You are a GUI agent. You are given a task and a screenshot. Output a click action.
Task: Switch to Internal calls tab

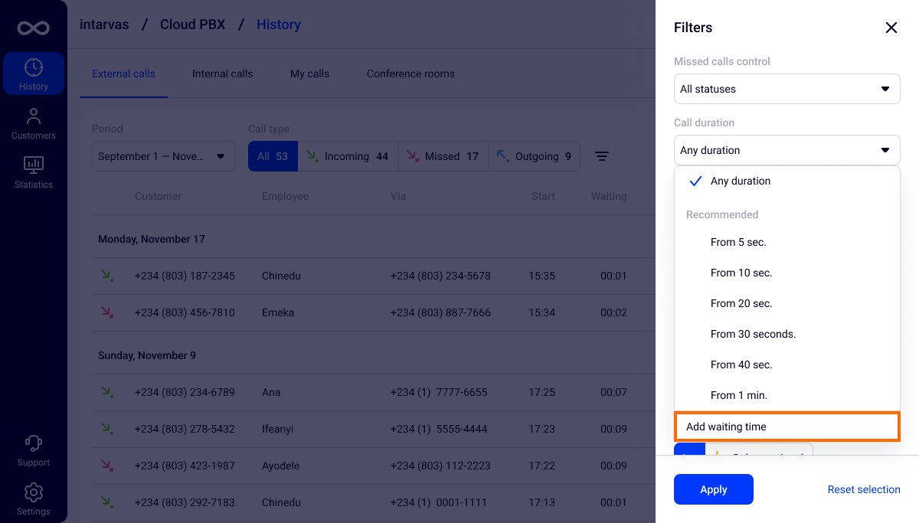pos(222,74)
